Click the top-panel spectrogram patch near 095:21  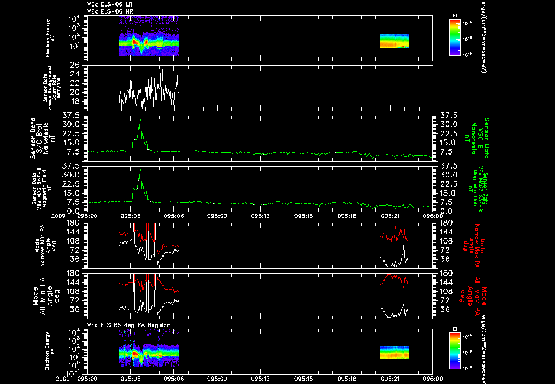(x=395, y=41)
